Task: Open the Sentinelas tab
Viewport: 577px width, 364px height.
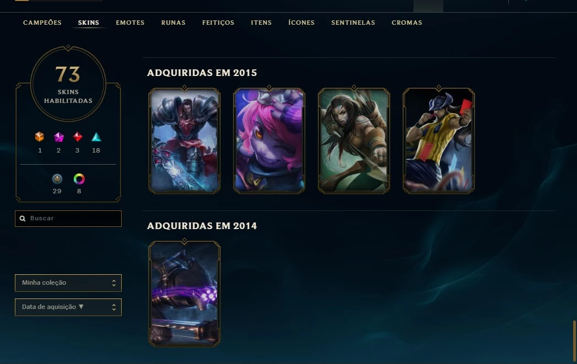Action: tap(353, 23)
